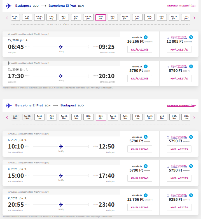Viewport: 201px width, 219px height.
Task: Click percent badge on 9295 Ft Discount Club price
Action: (x=191, y=195)
